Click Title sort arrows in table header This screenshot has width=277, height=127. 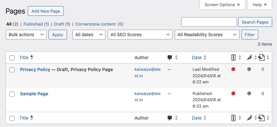pos(32,58)
